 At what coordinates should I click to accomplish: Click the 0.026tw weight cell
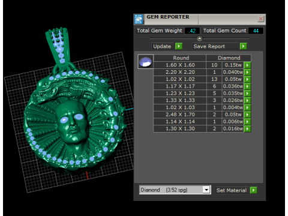click(x=233, y=100)
